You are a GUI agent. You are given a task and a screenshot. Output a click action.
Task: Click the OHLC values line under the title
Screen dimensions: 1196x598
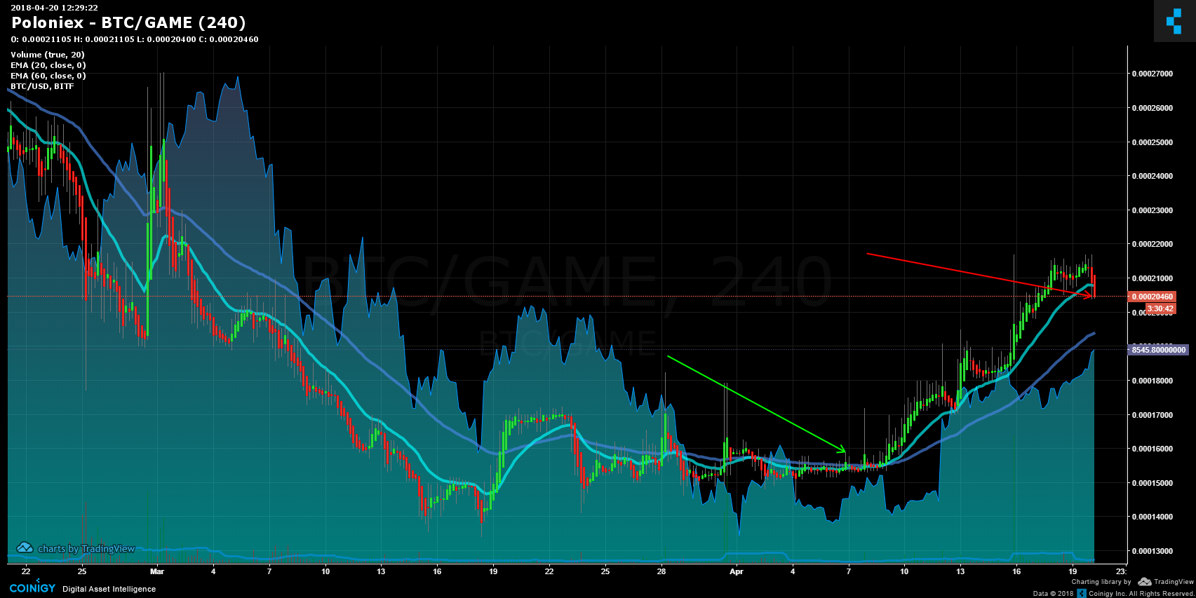(x=135, y=39)
